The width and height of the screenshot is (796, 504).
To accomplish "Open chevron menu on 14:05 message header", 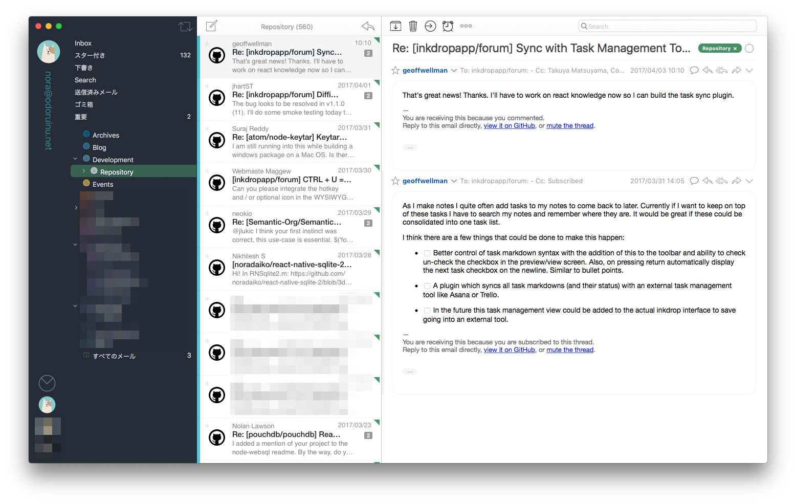I will tap(749, 181).
